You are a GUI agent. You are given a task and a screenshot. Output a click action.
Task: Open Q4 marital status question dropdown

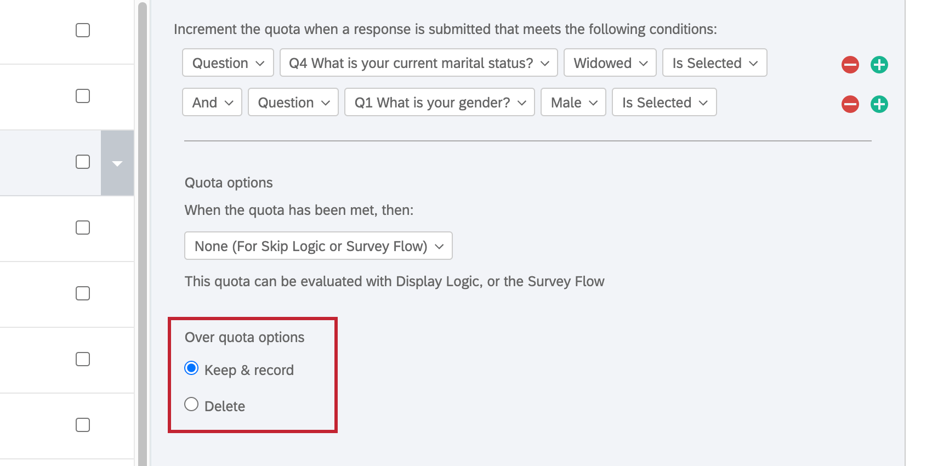419,62
